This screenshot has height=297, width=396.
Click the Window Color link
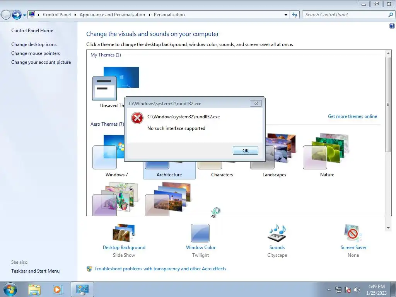pyautogui.click(x=201, y=247)
